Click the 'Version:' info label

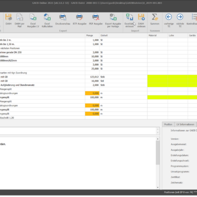click(175, 139)
